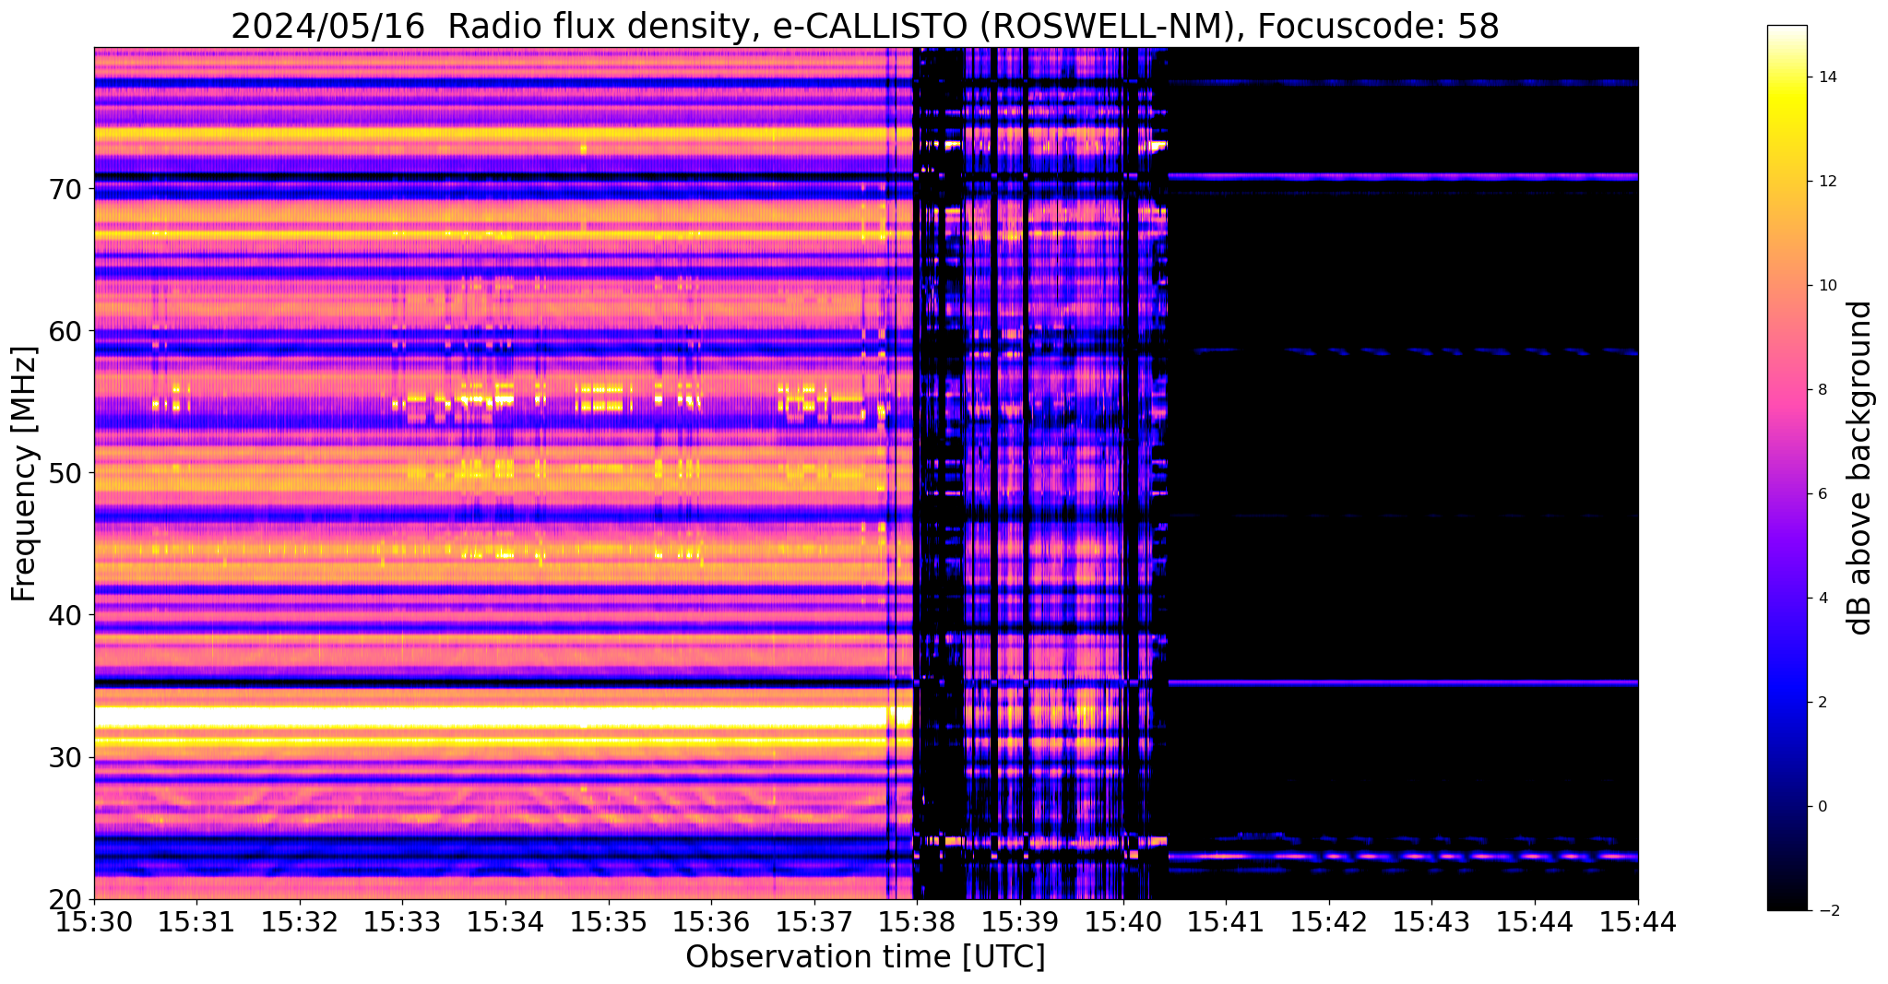1888x984 pixels.
Task: Click the colorbar tick label 6
Action: pyautogui.click(x=1823, y=494)
